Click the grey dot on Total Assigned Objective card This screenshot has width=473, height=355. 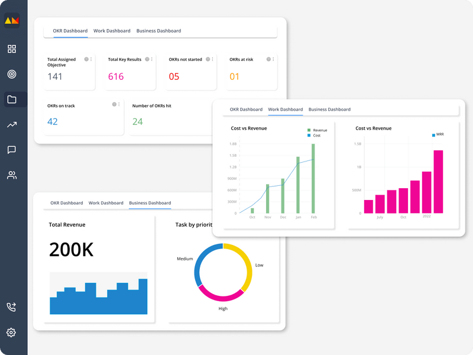[x=86, y=59]
